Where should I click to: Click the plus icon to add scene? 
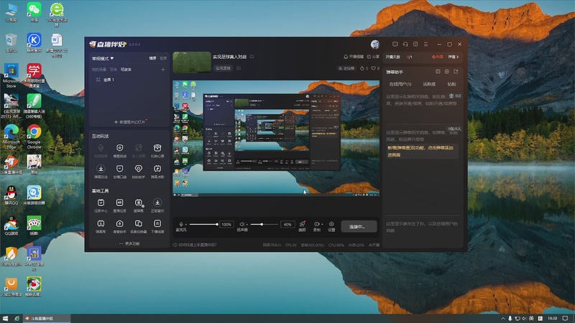163,69
